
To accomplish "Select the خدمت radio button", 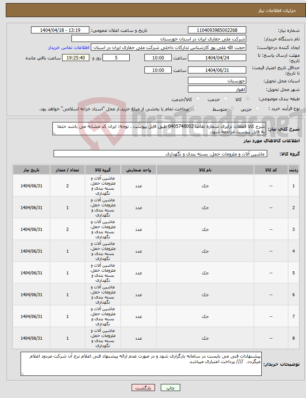I will [226, 99].
